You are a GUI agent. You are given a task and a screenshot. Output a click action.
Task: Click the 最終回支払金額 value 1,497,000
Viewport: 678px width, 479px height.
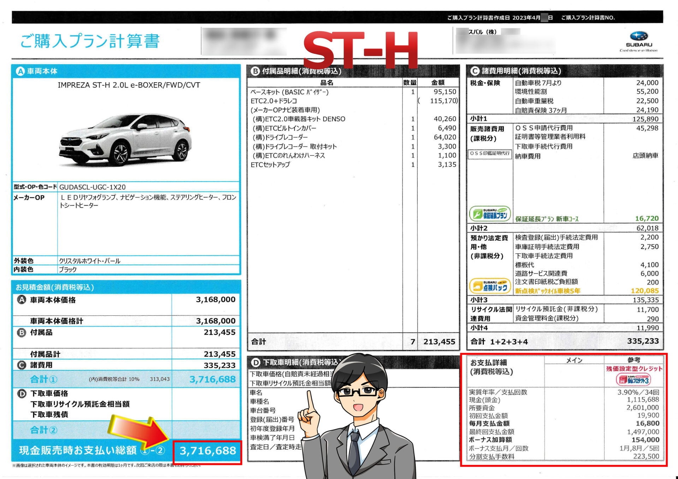click(x=643, y=432)
